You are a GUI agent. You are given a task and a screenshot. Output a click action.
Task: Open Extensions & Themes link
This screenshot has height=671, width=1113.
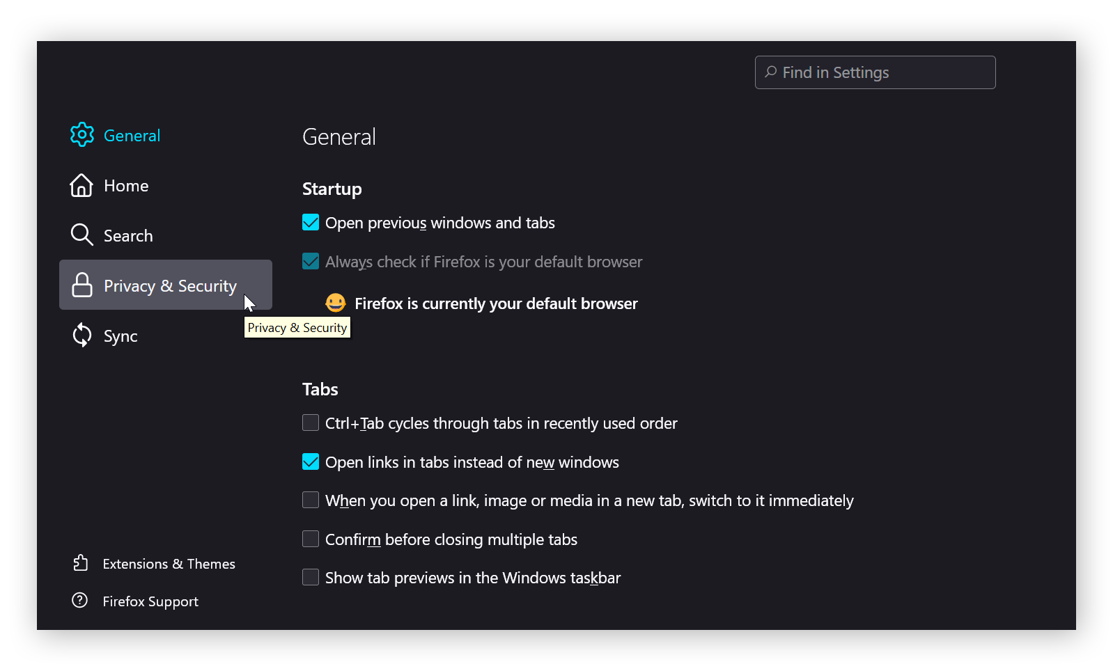pyautogui.click(x=154, y=563)
